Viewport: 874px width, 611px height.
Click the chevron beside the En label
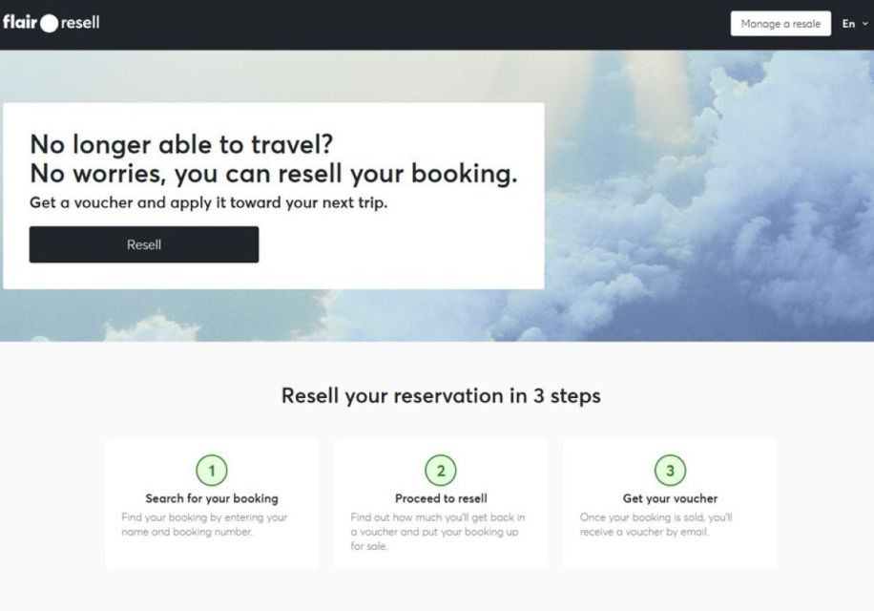point(866,24)
